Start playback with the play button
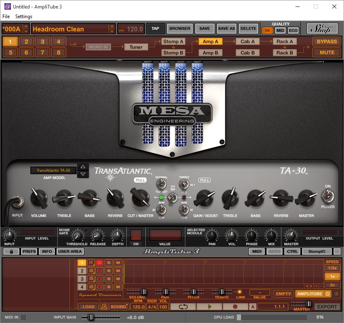The height and width of the screenshot is (323, 344). 210,306
